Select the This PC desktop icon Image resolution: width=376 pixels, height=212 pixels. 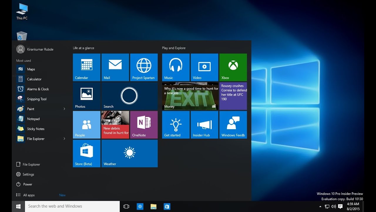pyautogui.click(x=22, y=12)
